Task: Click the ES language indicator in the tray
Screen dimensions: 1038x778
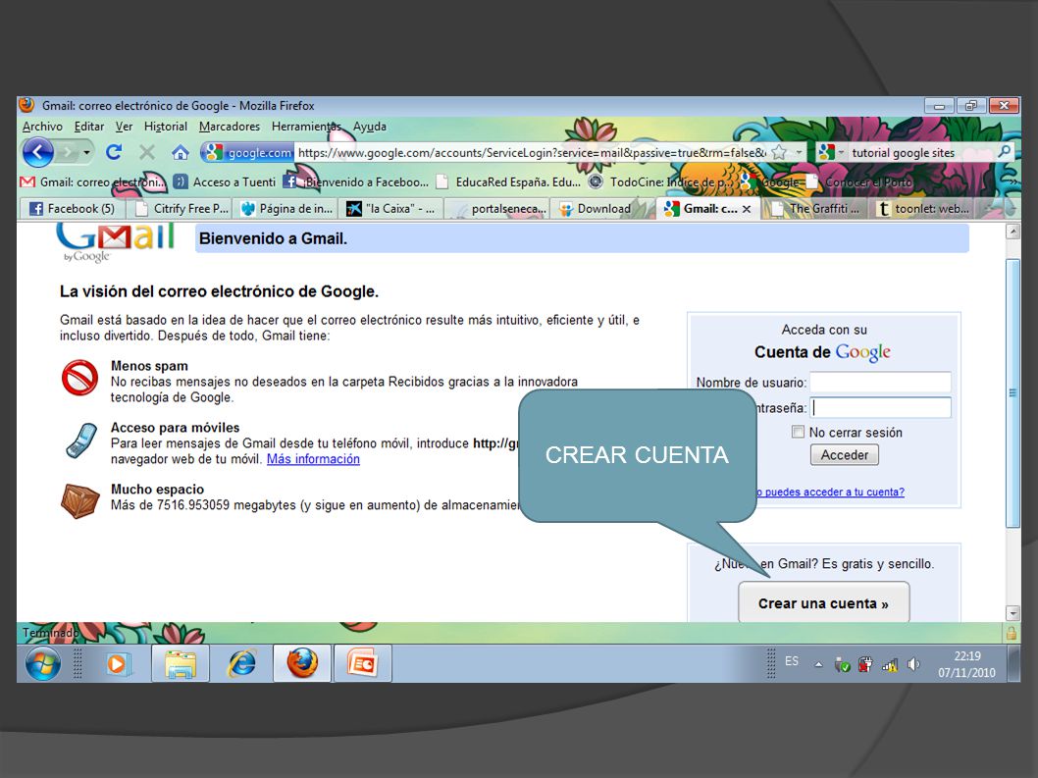Action: tap(792, 661)
